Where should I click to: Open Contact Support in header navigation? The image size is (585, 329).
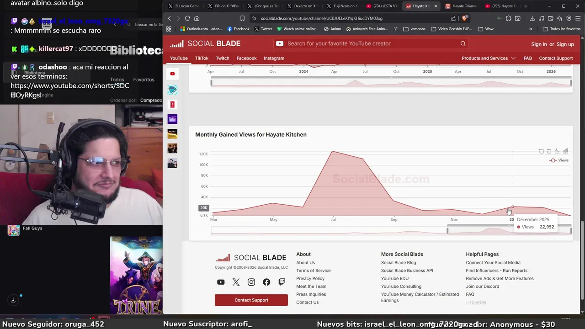(556, 58)
